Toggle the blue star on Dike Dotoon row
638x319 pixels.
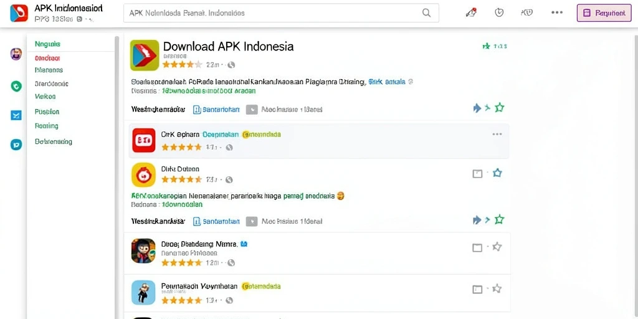tap(497, 173)
